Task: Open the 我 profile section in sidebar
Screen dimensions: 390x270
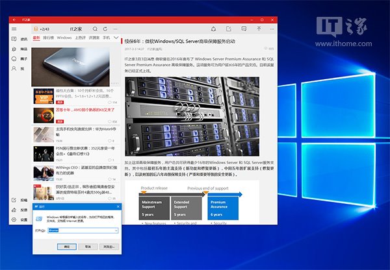Action: coord(18,69)
